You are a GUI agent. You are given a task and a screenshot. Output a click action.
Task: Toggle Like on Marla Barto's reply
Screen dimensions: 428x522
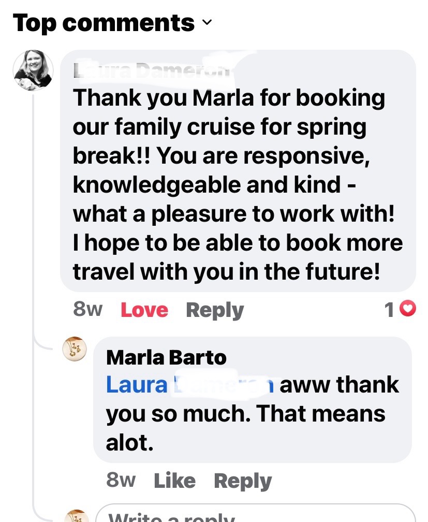pos(174,481)
